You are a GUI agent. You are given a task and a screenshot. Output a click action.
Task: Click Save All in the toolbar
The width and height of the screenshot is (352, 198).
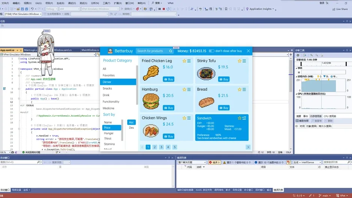click(x=27, y=9)
